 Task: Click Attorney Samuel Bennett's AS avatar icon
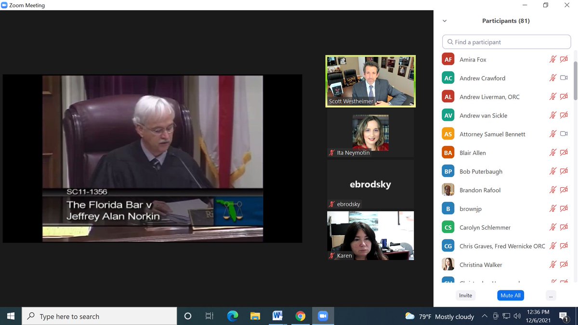448,134
